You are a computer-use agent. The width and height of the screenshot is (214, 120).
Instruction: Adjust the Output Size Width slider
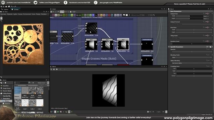189,16
